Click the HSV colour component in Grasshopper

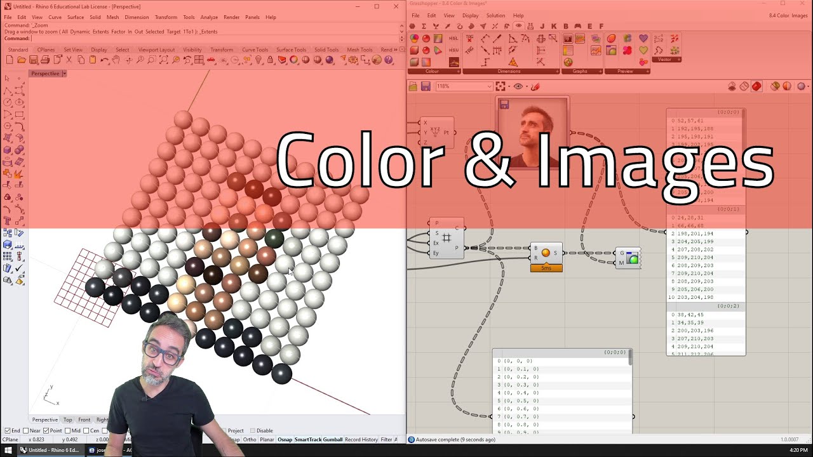click(x=454, y=50)
